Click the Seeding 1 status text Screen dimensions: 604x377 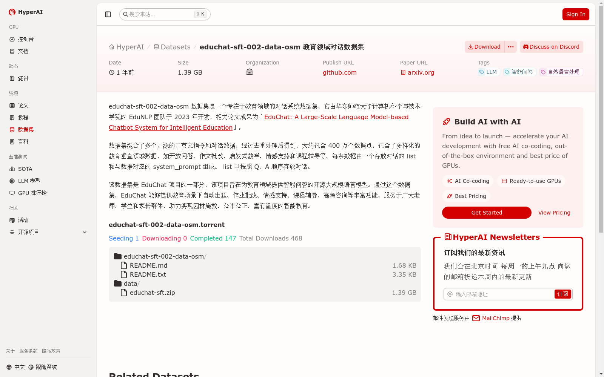point(124,238)
